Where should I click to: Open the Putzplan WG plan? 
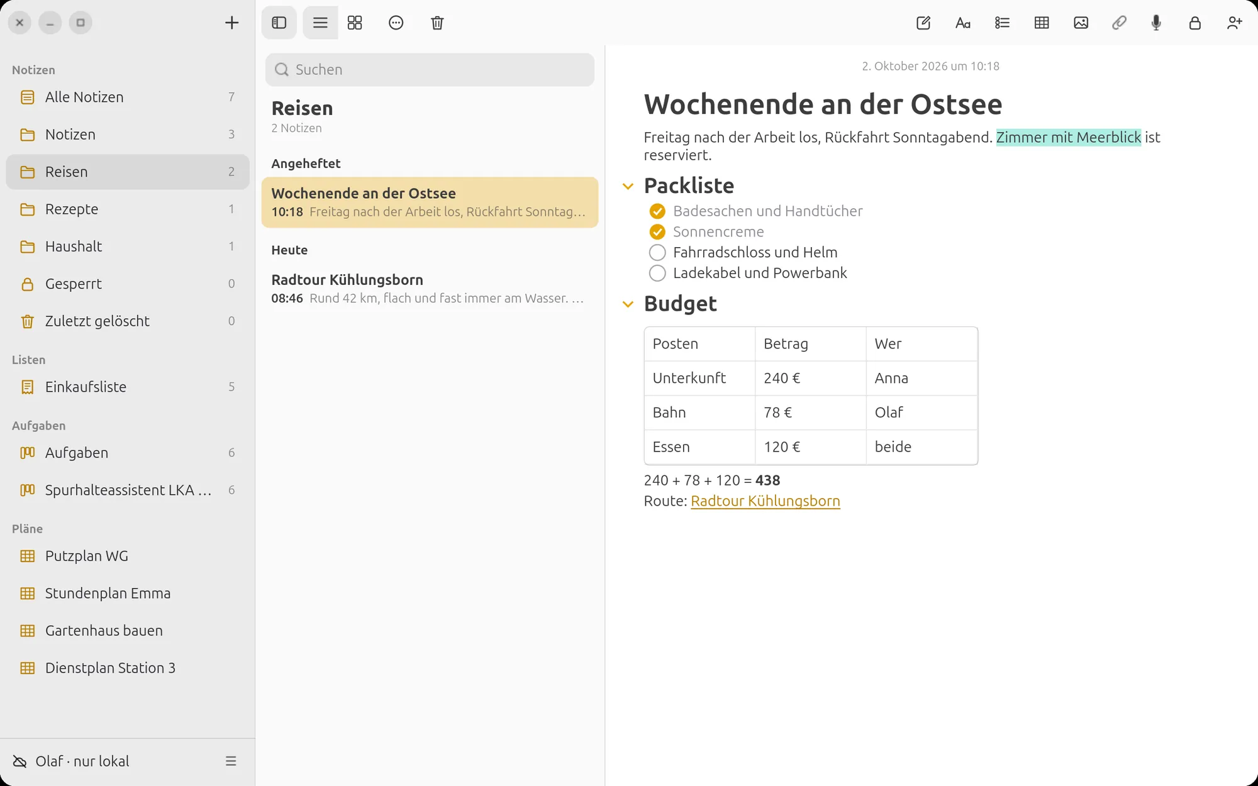click(x=128, y=556)
